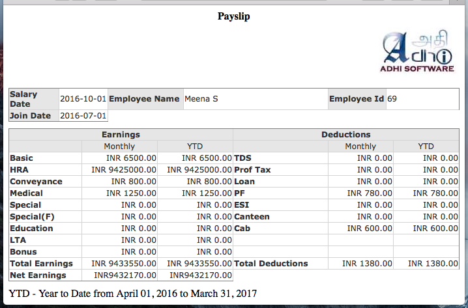Click the LTA row label

18,240
